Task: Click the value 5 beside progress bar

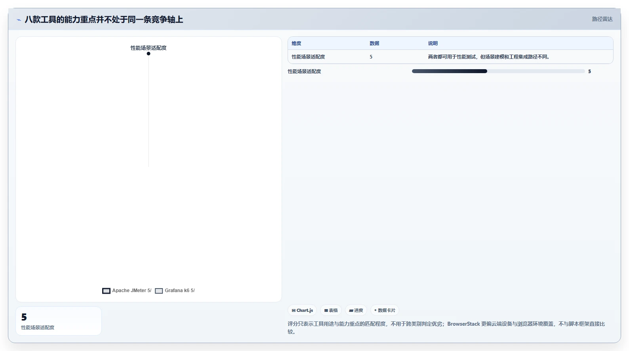Action: (x=589, y=72)
